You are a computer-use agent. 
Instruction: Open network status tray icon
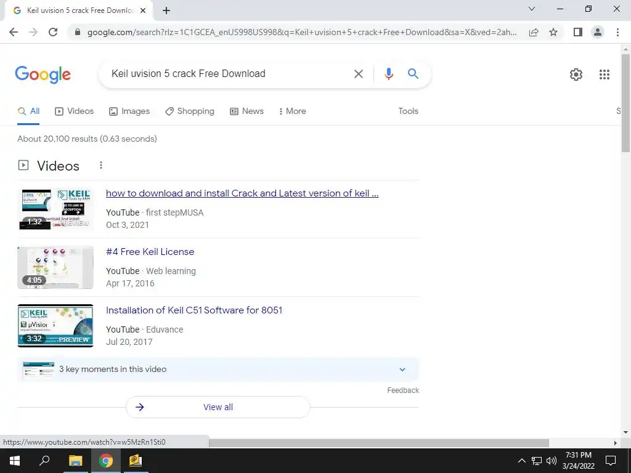(x=537, y=461)
